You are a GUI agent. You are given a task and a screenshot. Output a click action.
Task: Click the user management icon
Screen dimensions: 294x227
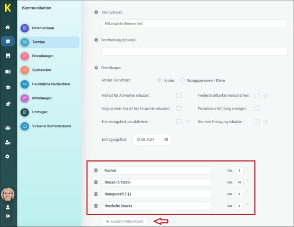8,143
